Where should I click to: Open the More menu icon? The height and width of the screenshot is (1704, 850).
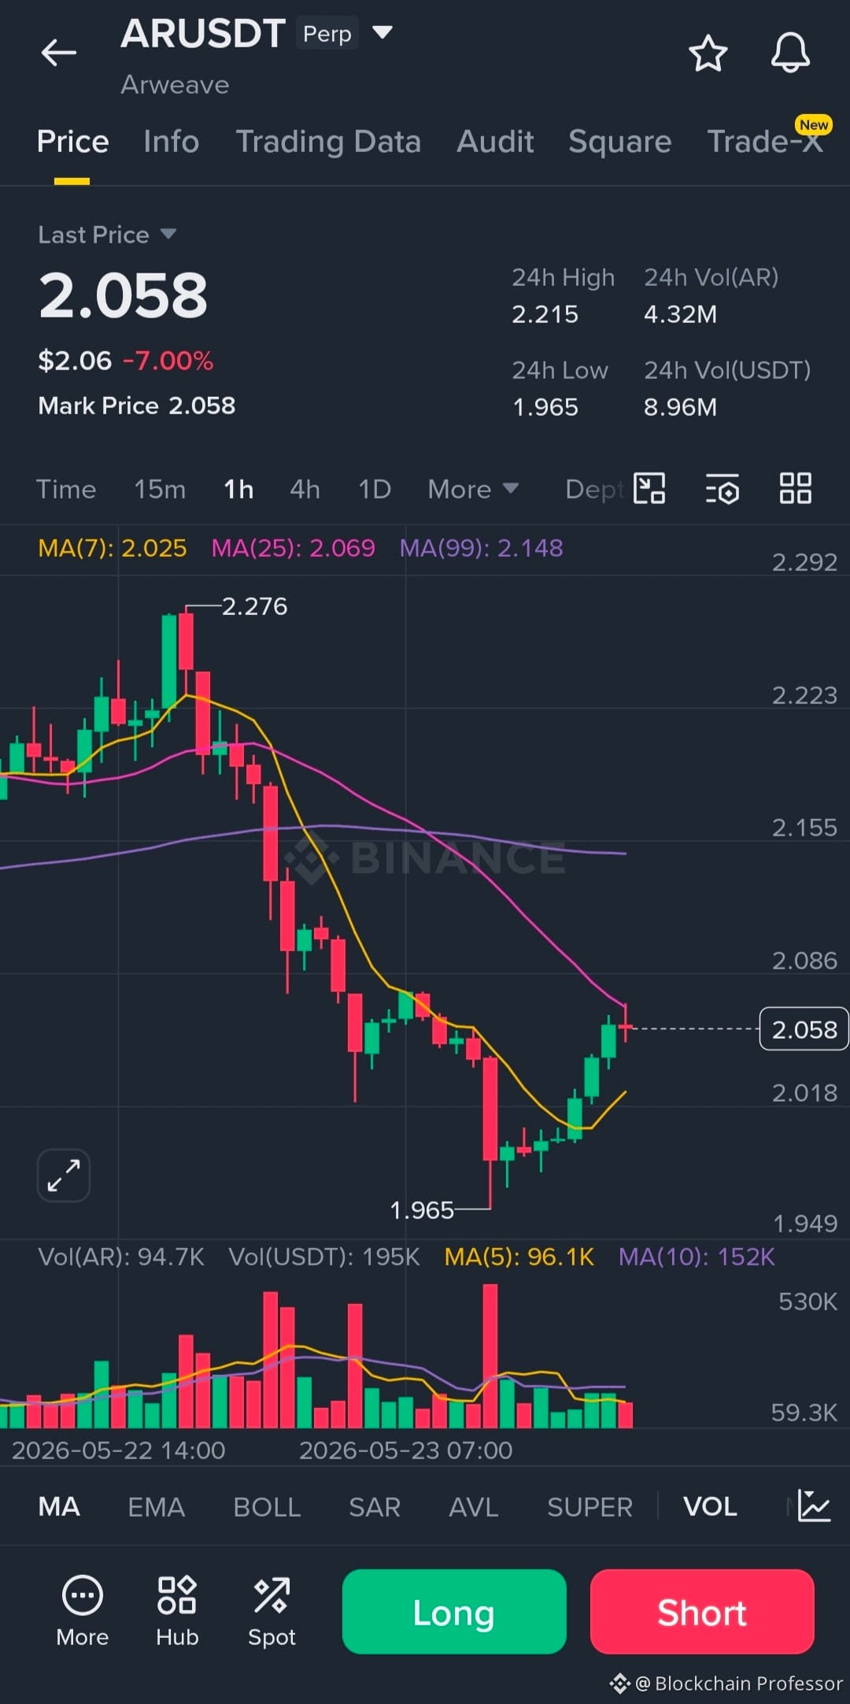(x=82, y=1612)
